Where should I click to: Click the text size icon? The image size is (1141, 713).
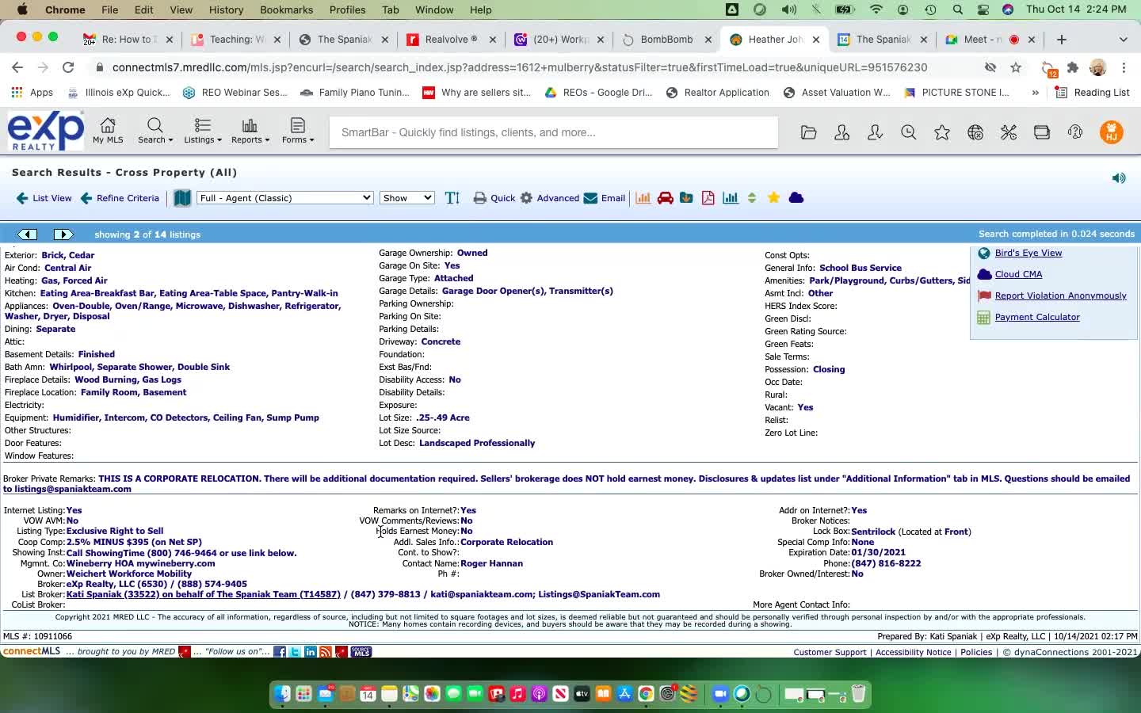coord(452,198)
